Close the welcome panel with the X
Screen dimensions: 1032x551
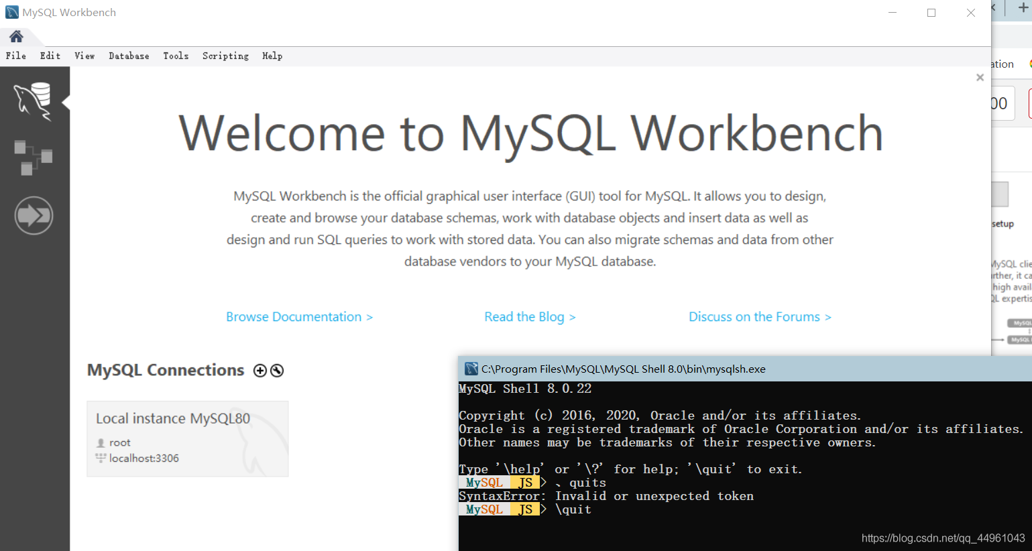tap(980, 78)
